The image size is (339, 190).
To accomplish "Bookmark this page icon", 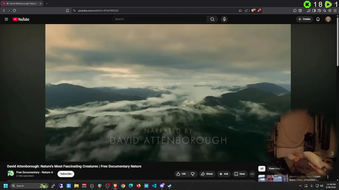I will pyautogui.click(x=67, y=11).
